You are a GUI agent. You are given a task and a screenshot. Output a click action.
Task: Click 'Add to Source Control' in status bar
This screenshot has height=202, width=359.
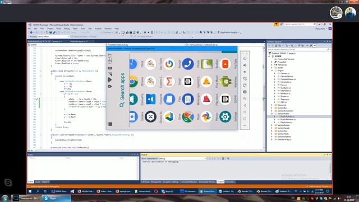(319, 186)
